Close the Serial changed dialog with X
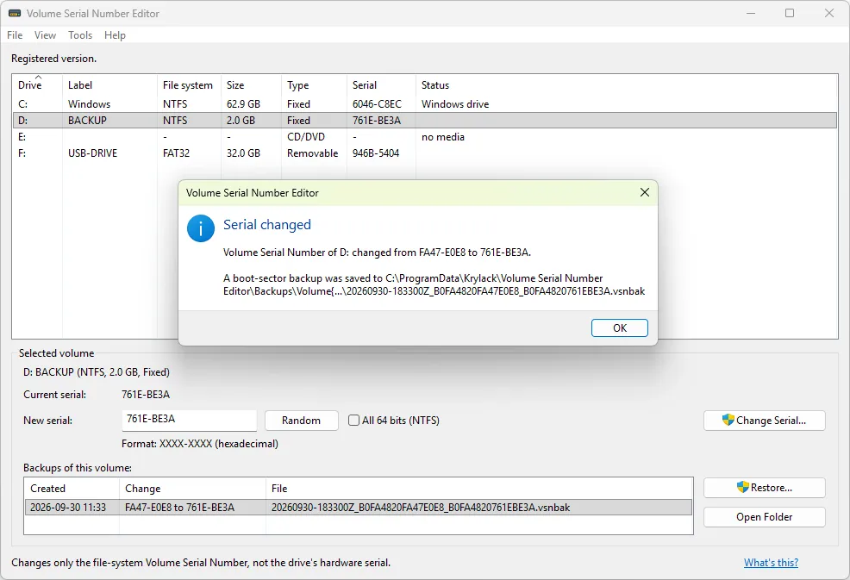Image resolution: width=850 pixels, height=580 pixels. [x=645, y=192]
